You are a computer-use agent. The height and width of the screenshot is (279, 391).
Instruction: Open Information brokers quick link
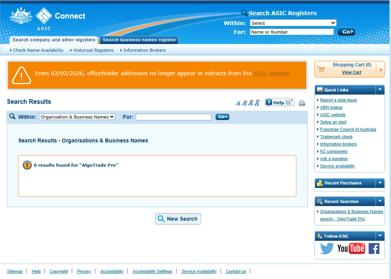pos(338,144)
